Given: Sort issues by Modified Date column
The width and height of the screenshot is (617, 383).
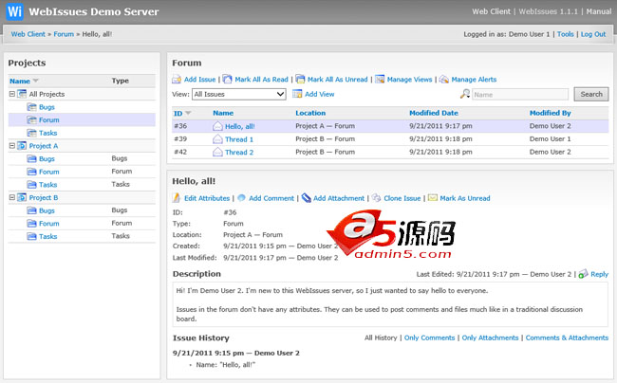Looking at the screenshot, I should click(432, 113).
